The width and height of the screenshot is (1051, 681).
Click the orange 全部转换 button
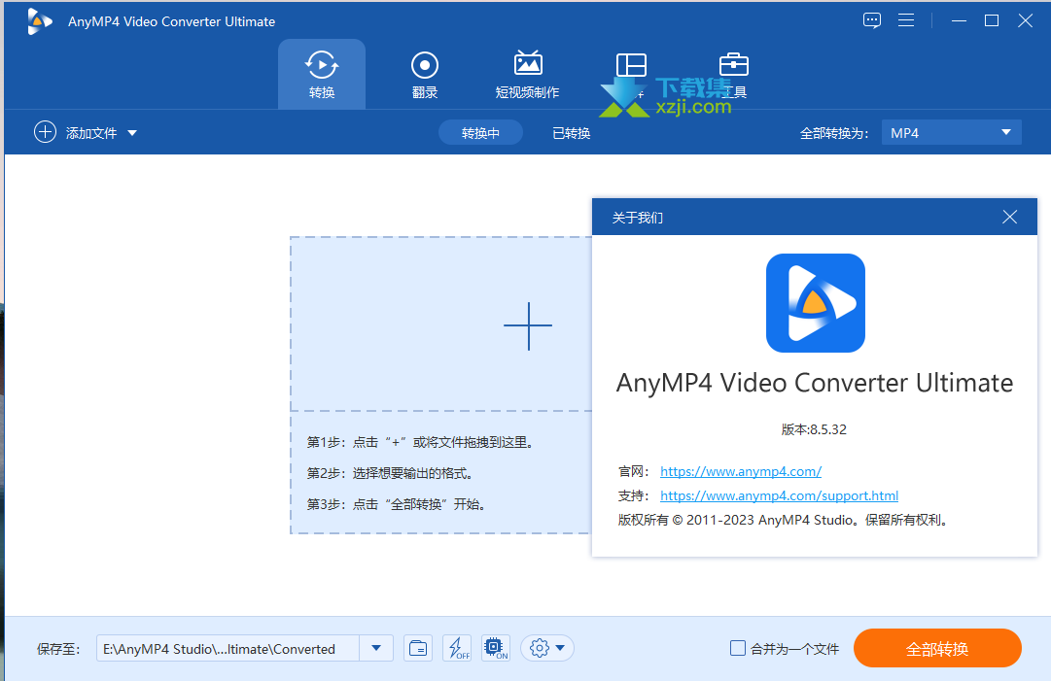[937, 648]
